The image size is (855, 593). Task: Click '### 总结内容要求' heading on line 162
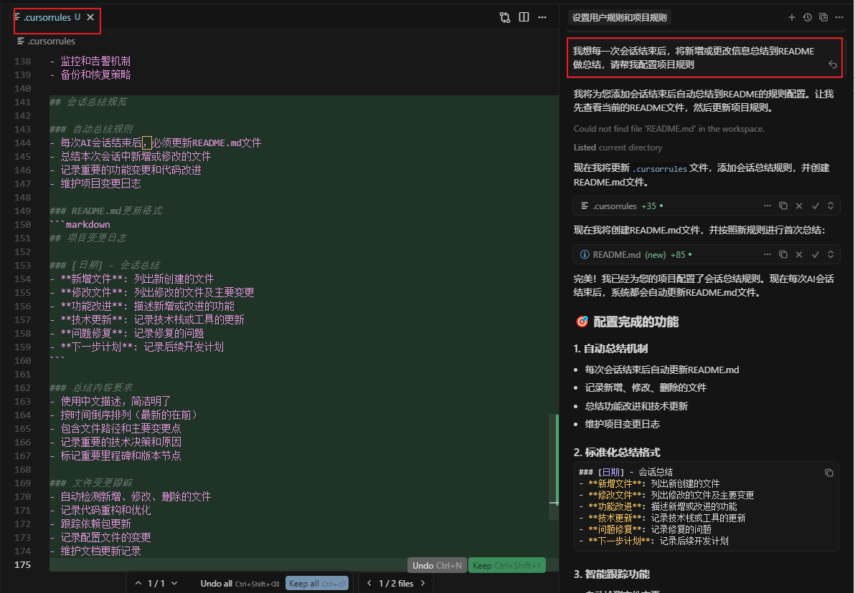click(91, 387)
